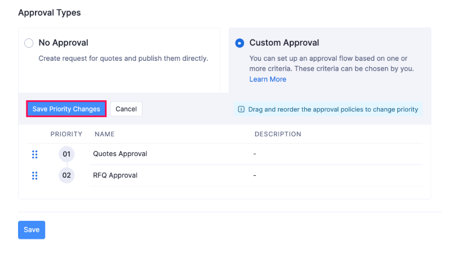Select the Custom Approval radio button
Image resolution: width=452 pixels, height=258 pixels.
pos(240,43)
